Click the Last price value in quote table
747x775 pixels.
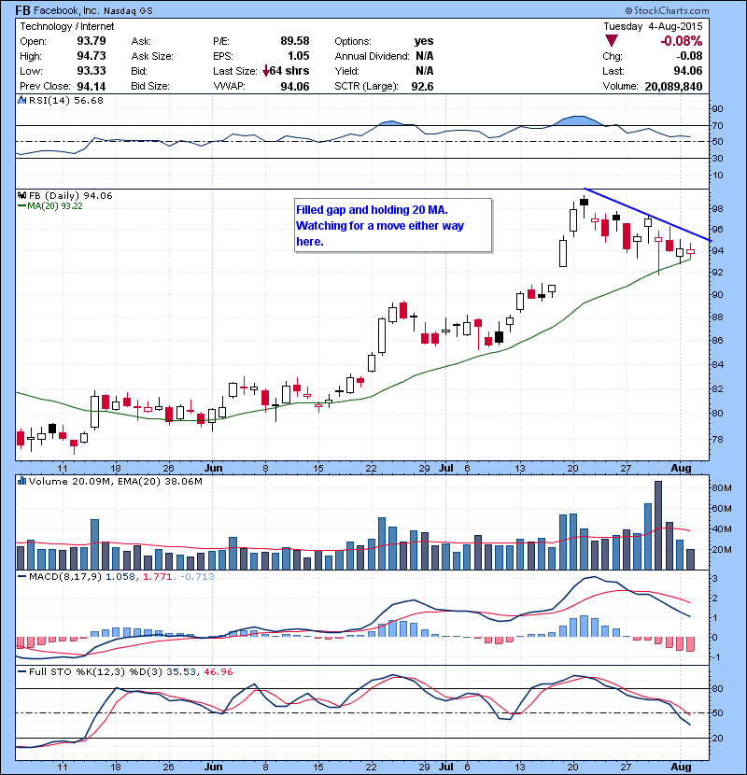(687, 71)
